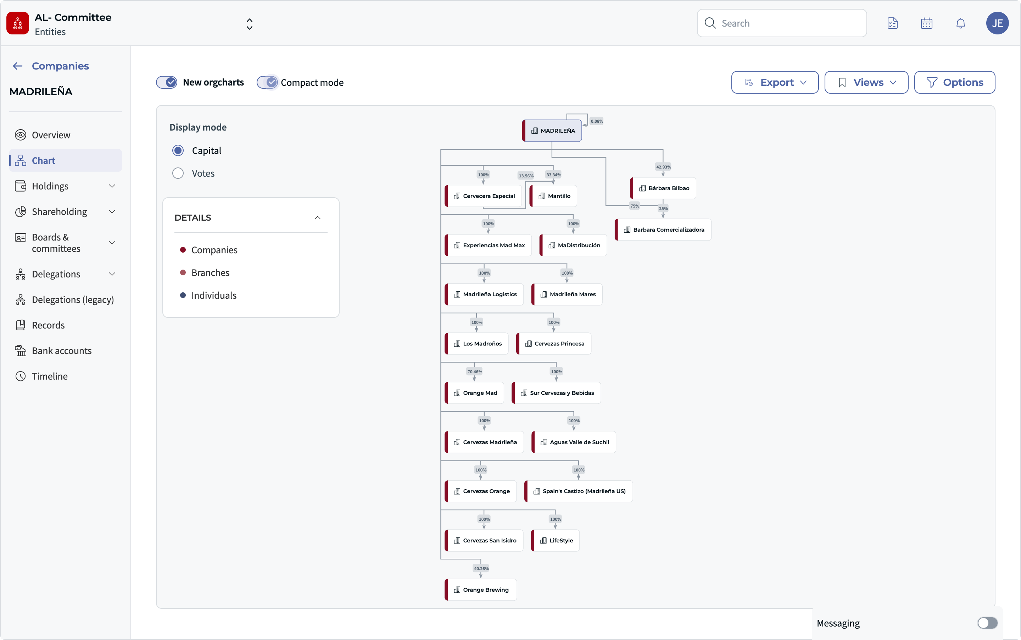Click the search magnifier icon
Screen dimensions: 1021x640
click(x=710, y=23)
